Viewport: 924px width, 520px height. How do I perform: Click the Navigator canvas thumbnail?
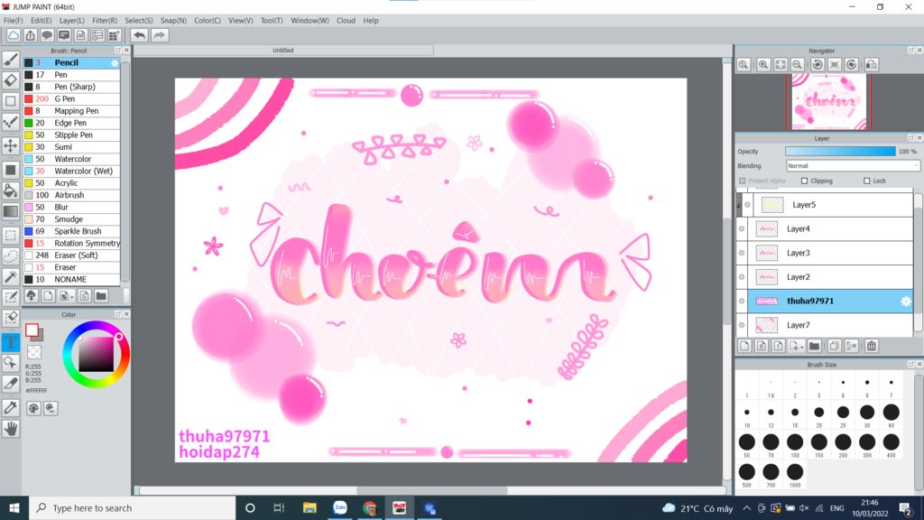829,102
